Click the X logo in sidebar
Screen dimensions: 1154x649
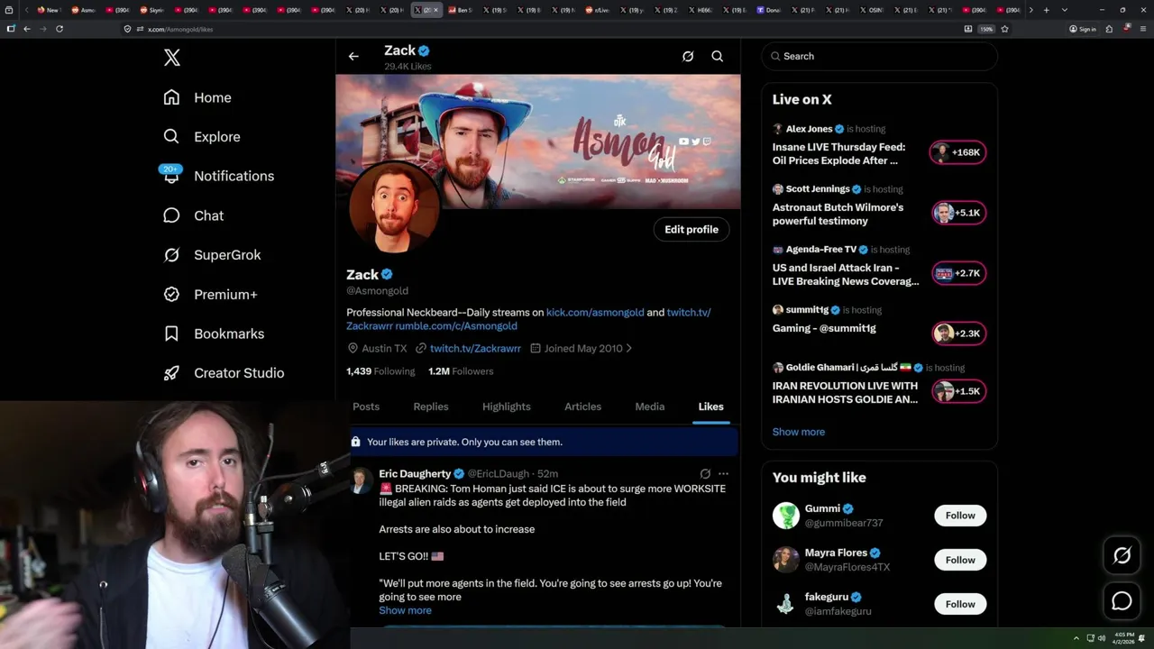tap(172, 58)
